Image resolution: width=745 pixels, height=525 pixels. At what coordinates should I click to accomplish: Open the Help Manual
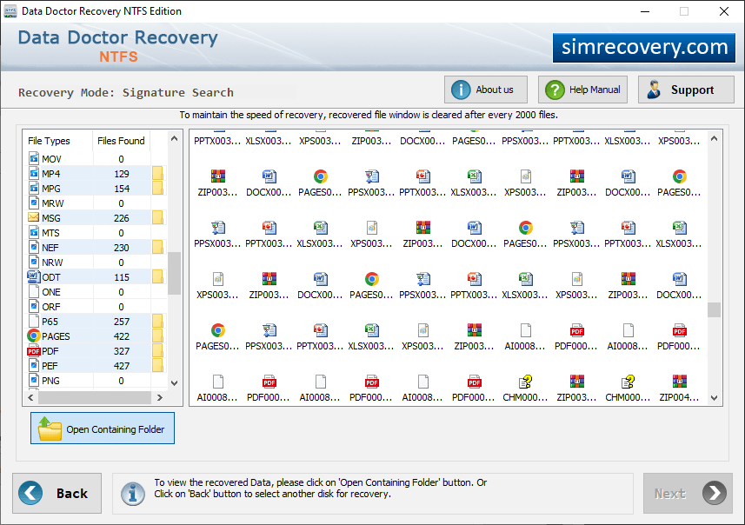(582, 90)
